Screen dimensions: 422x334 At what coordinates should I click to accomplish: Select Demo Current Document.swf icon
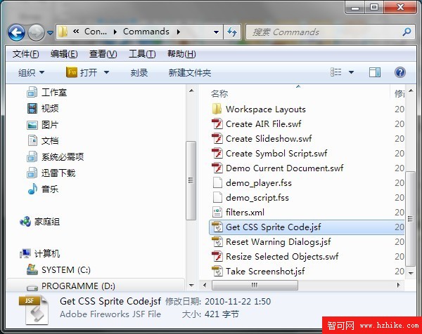217,168
